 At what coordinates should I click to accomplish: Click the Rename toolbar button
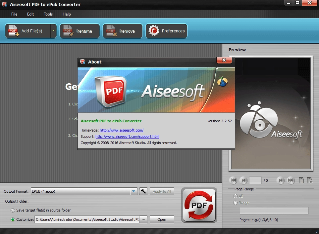[x=80, y=31]
